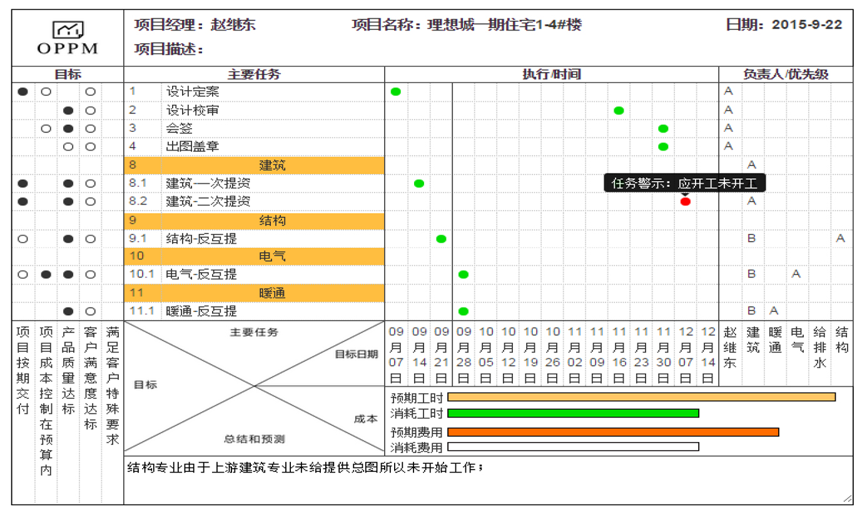
Task: Click the project name 理想城一期住宅1-4#楼
Action: point(504,25)
